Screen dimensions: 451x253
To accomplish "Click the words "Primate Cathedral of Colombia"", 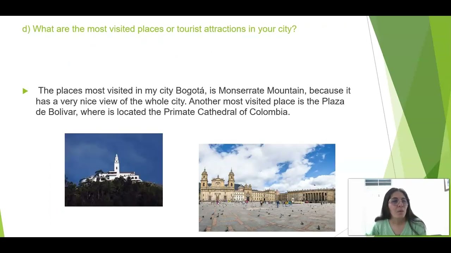I will tap(226, 112).
